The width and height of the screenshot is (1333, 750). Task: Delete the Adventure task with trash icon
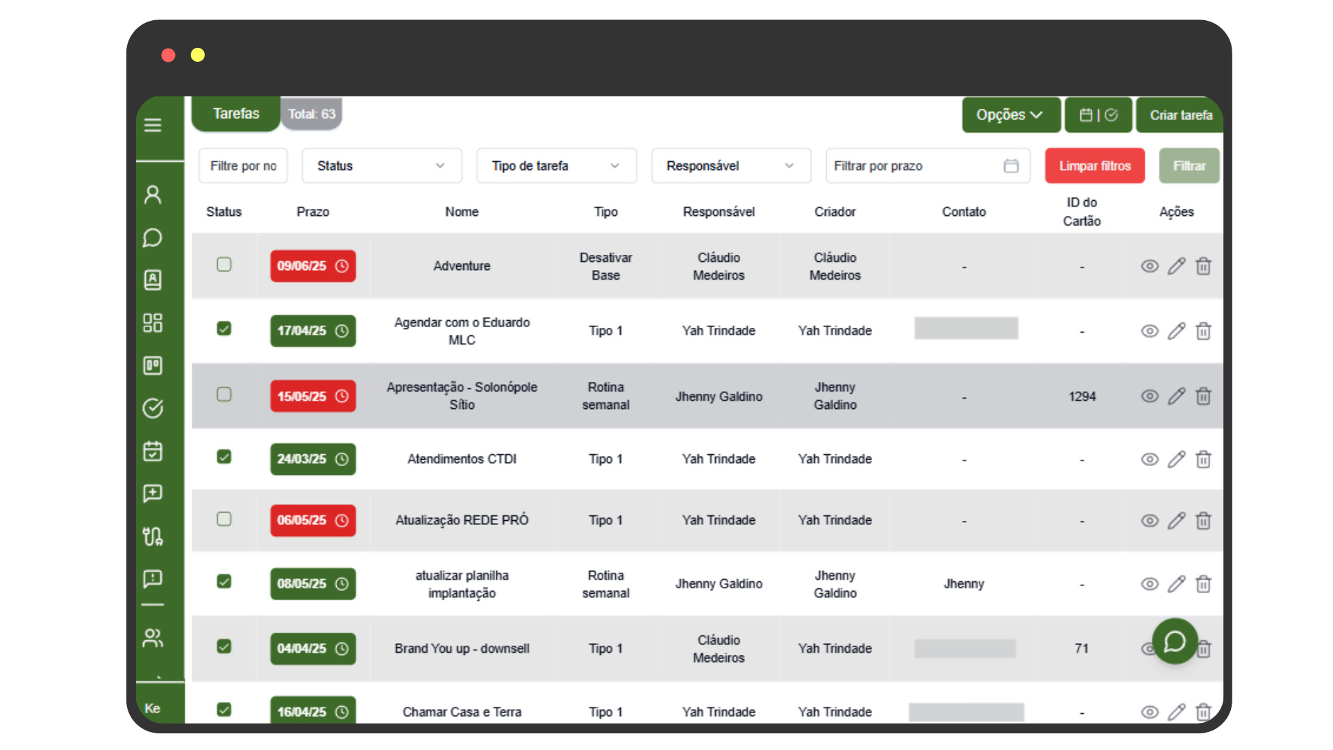(x=1203, y=266)
